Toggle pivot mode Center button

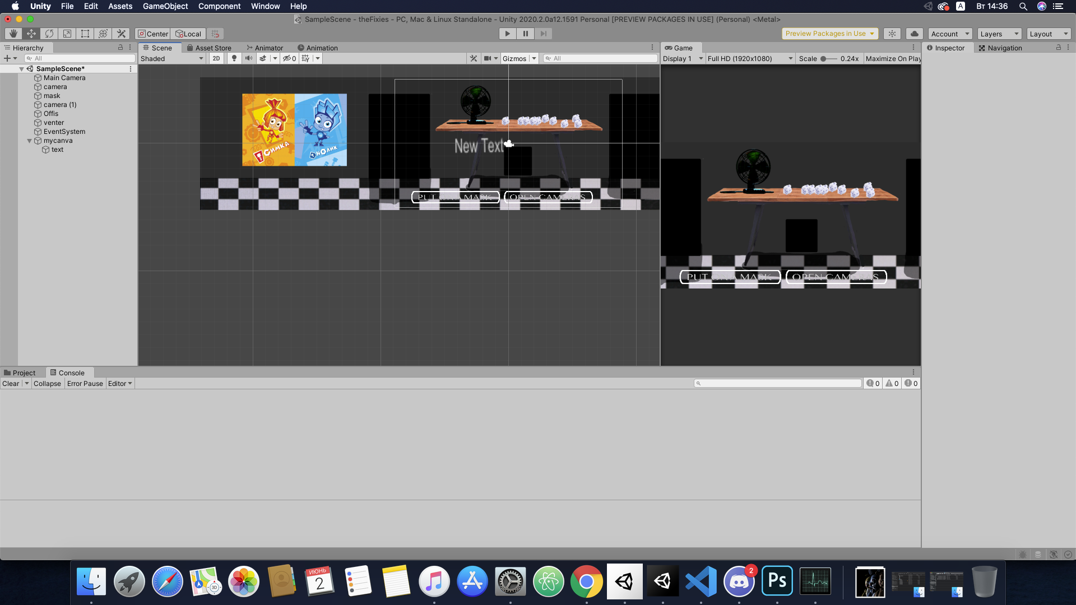click(153, 34)
